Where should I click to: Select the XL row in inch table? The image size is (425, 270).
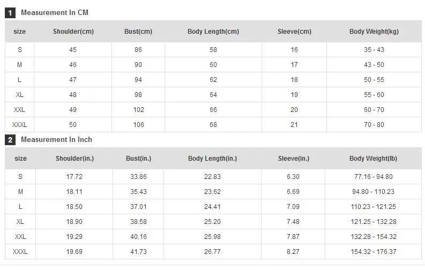coord(213,222)
